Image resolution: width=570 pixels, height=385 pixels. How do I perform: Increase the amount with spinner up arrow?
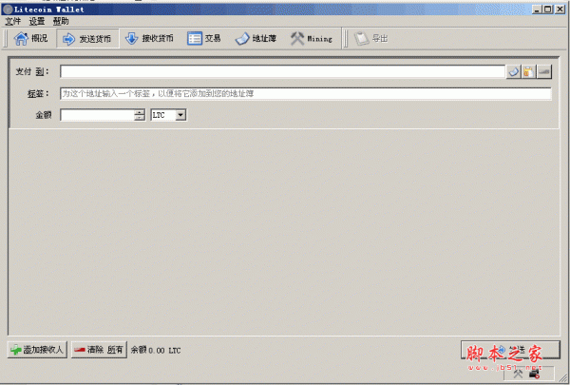(x=140, y=112)
